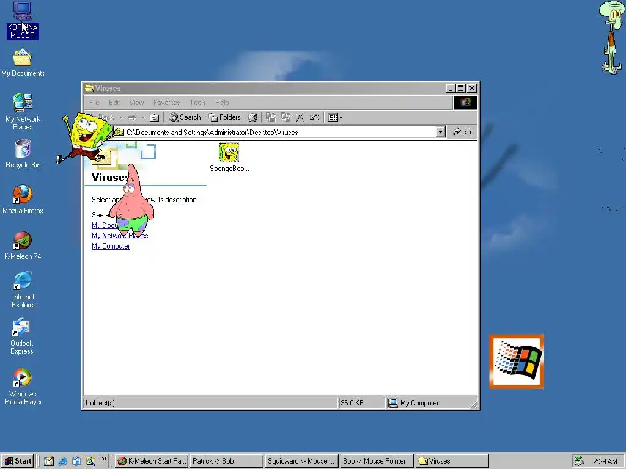Open the Forward history dropdown arrow

(143, 118)
